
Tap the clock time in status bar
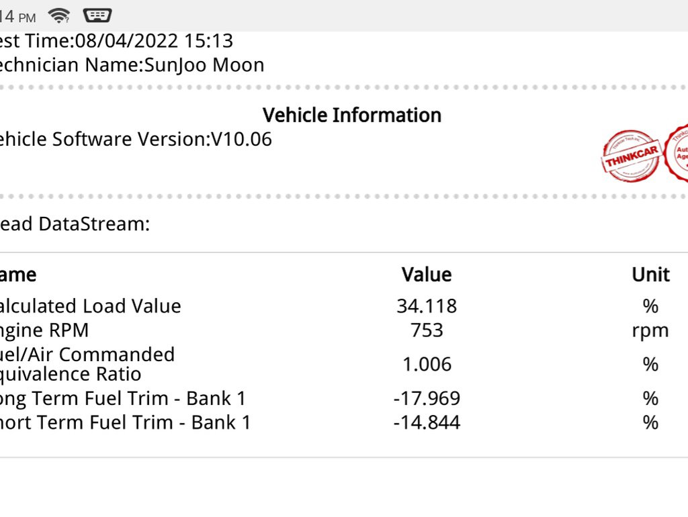pyautogui.click(x=17, y=17)
